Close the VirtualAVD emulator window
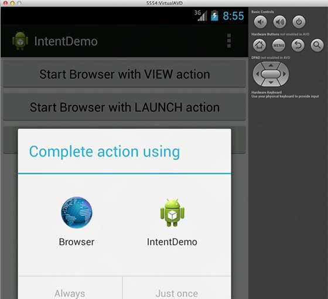The image size is (328, 299). (x=6, y=3)
